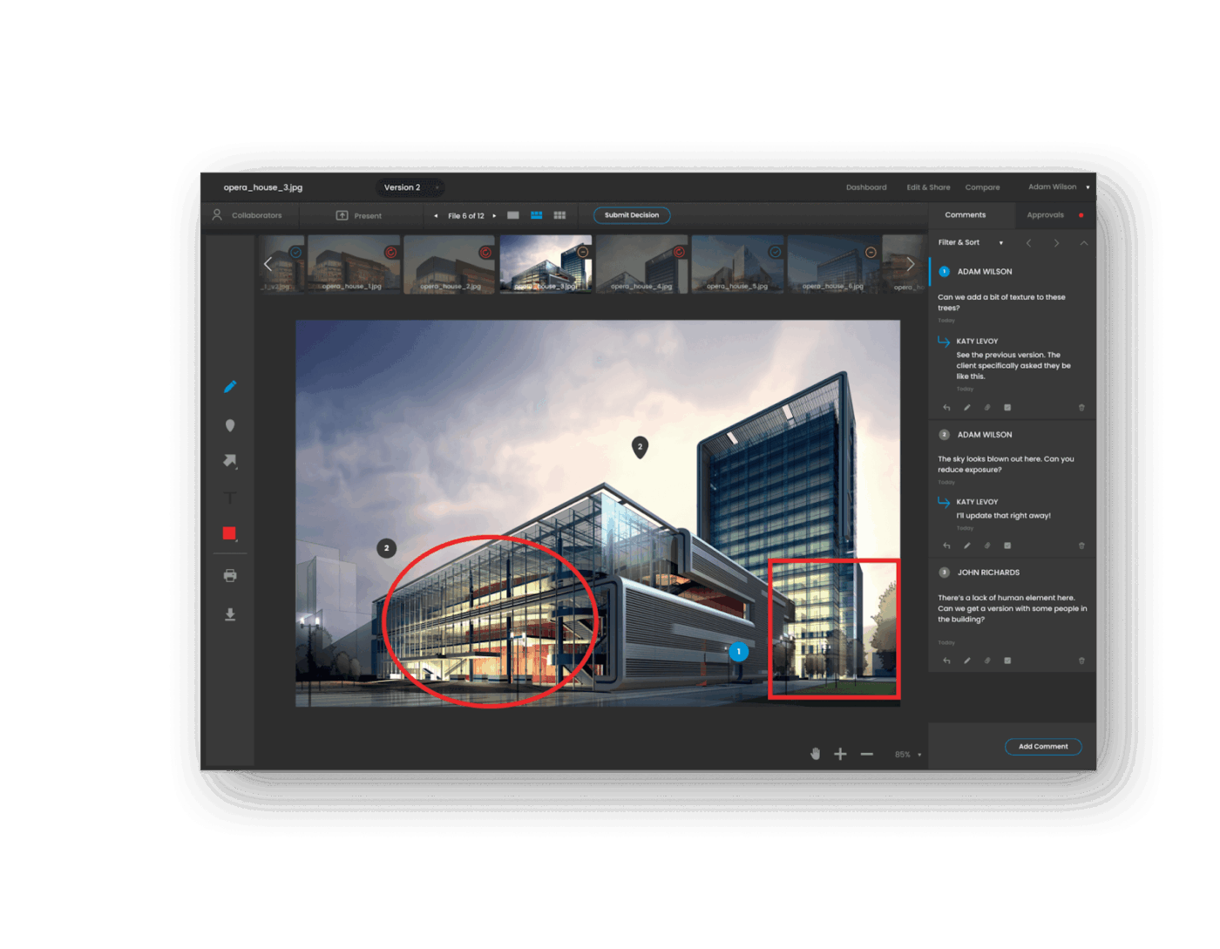
Task: Select the arrow annotation tool
Action: [230, 461]
